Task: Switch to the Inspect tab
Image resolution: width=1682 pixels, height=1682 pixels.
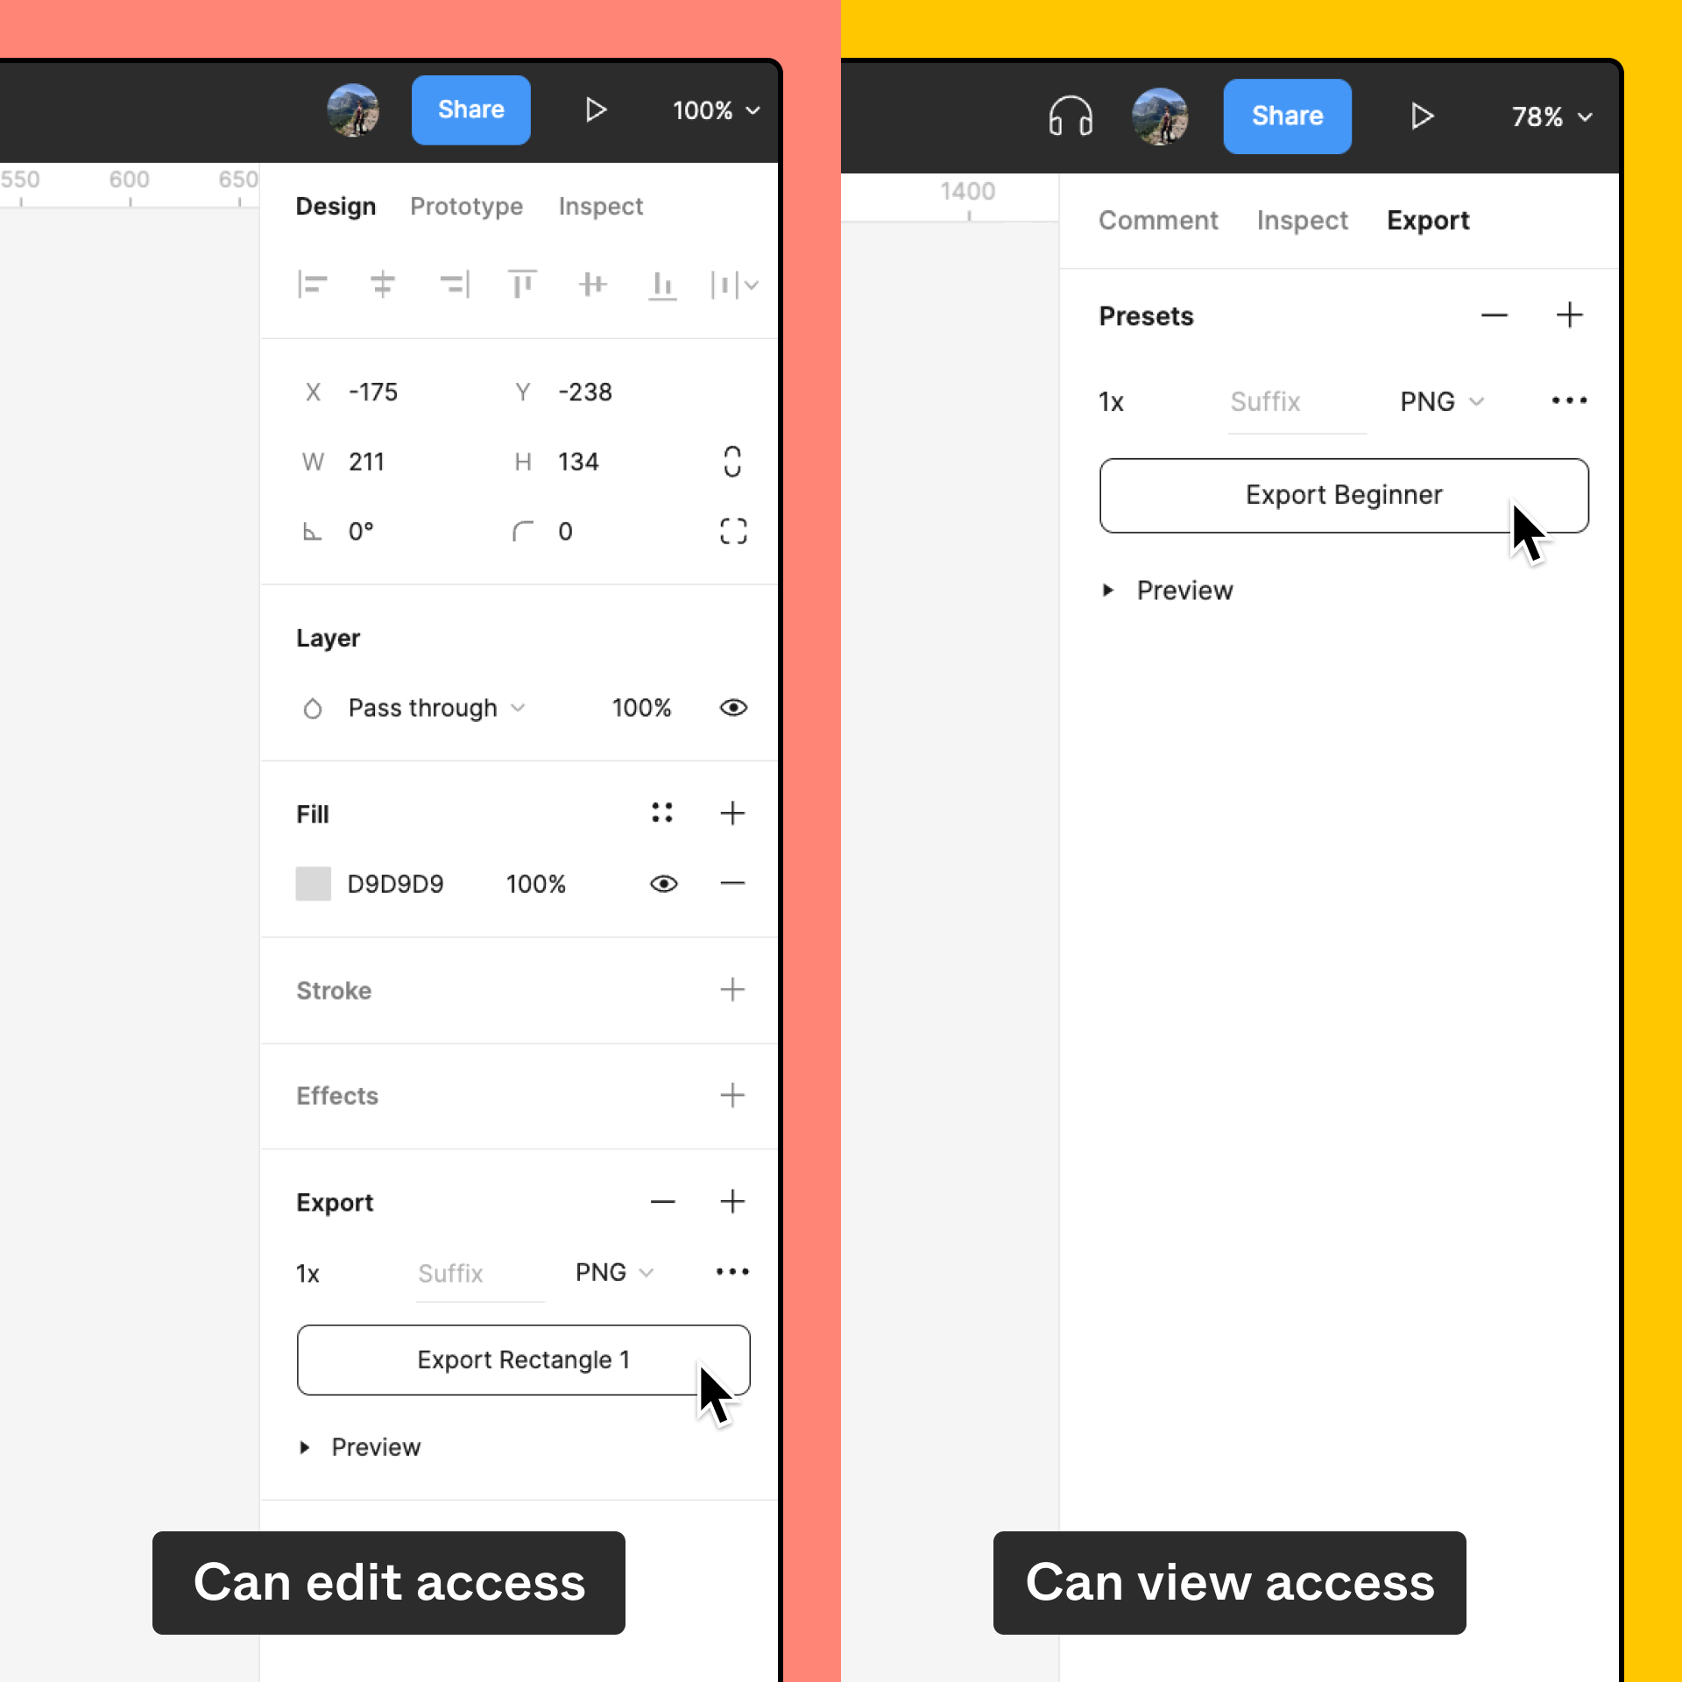Action: tap(601, 207)
